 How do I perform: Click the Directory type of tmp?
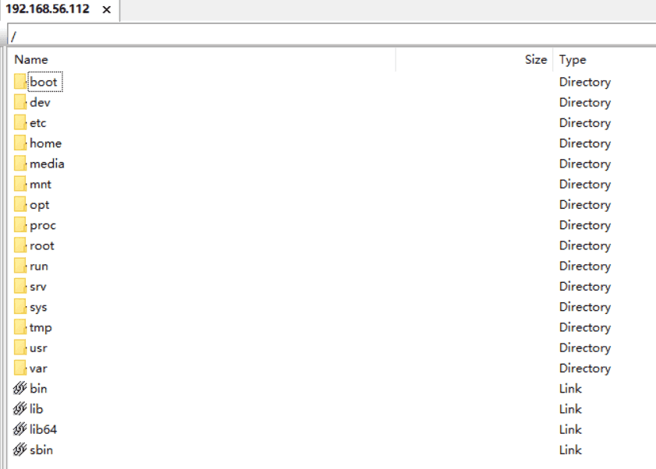click(585, 328)
